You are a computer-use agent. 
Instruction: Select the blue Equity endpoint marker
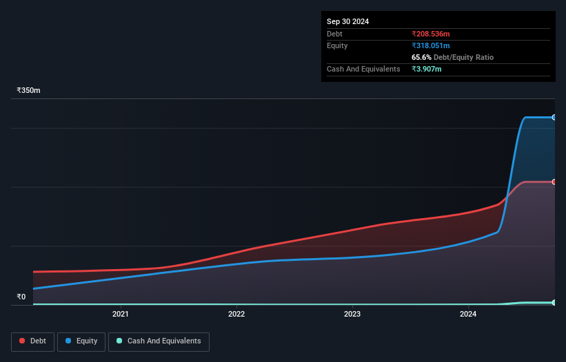coord(554,118)
